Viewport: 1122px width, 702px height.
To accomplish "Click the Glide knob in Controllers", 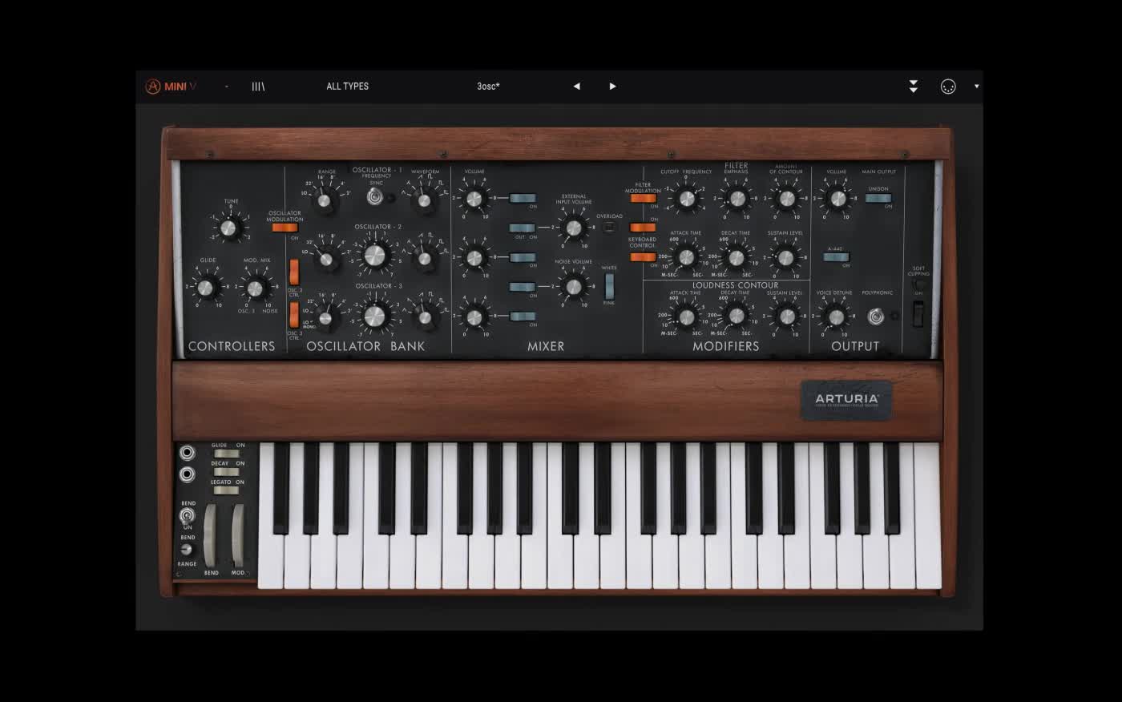I will click(x=206, y=287).
